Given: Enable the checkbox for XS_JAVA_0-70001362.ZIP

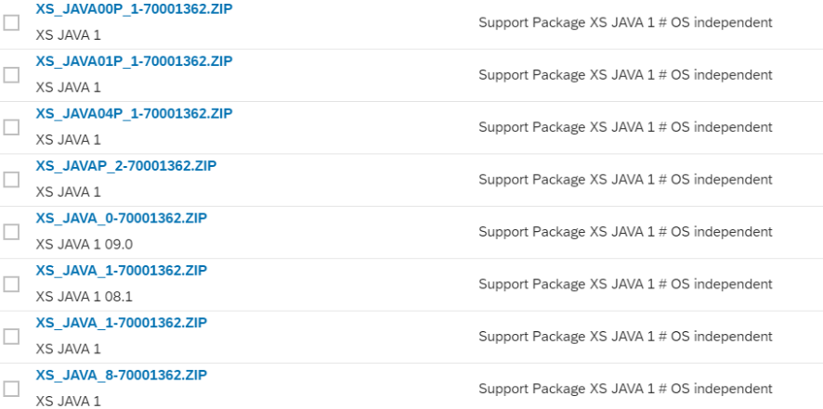Looking at the screenshot, I should [x=11, y=232].
